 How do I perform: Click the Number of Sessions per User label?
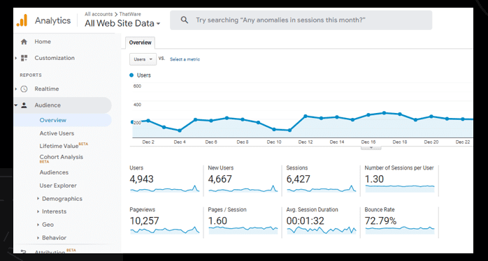(399, 167)
